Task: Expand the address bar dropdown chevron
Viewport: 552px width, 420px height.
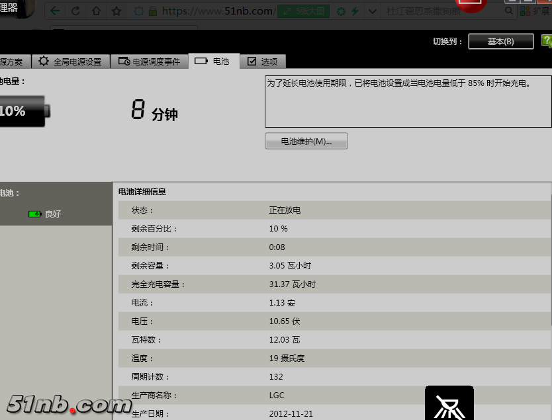Action: tap(372, 11)
